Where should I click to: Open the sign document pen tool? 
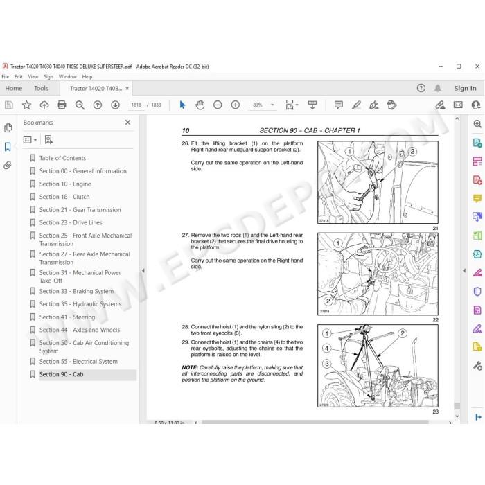(x=374, y=105)
